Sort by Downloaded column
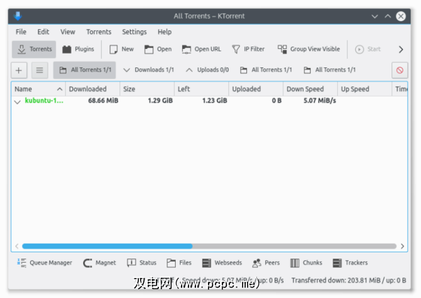The height and width of the screenshot is (298, 421). 93,89
